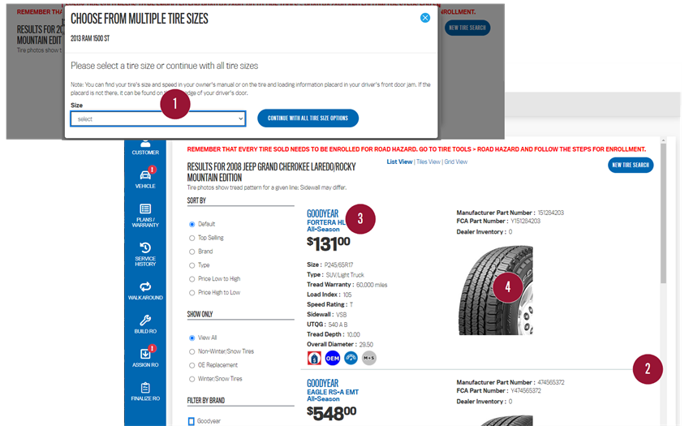
Task: Click the size value P245/65R17
Action: (338, 265)
